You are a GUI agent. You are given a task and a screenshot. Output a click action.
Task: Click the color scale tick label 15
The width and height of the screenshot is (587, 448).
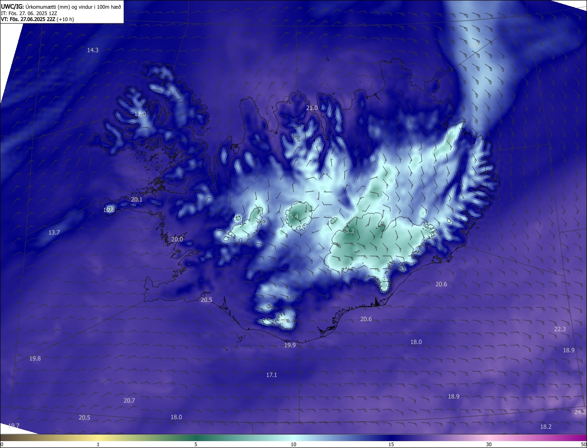[391, 444]
